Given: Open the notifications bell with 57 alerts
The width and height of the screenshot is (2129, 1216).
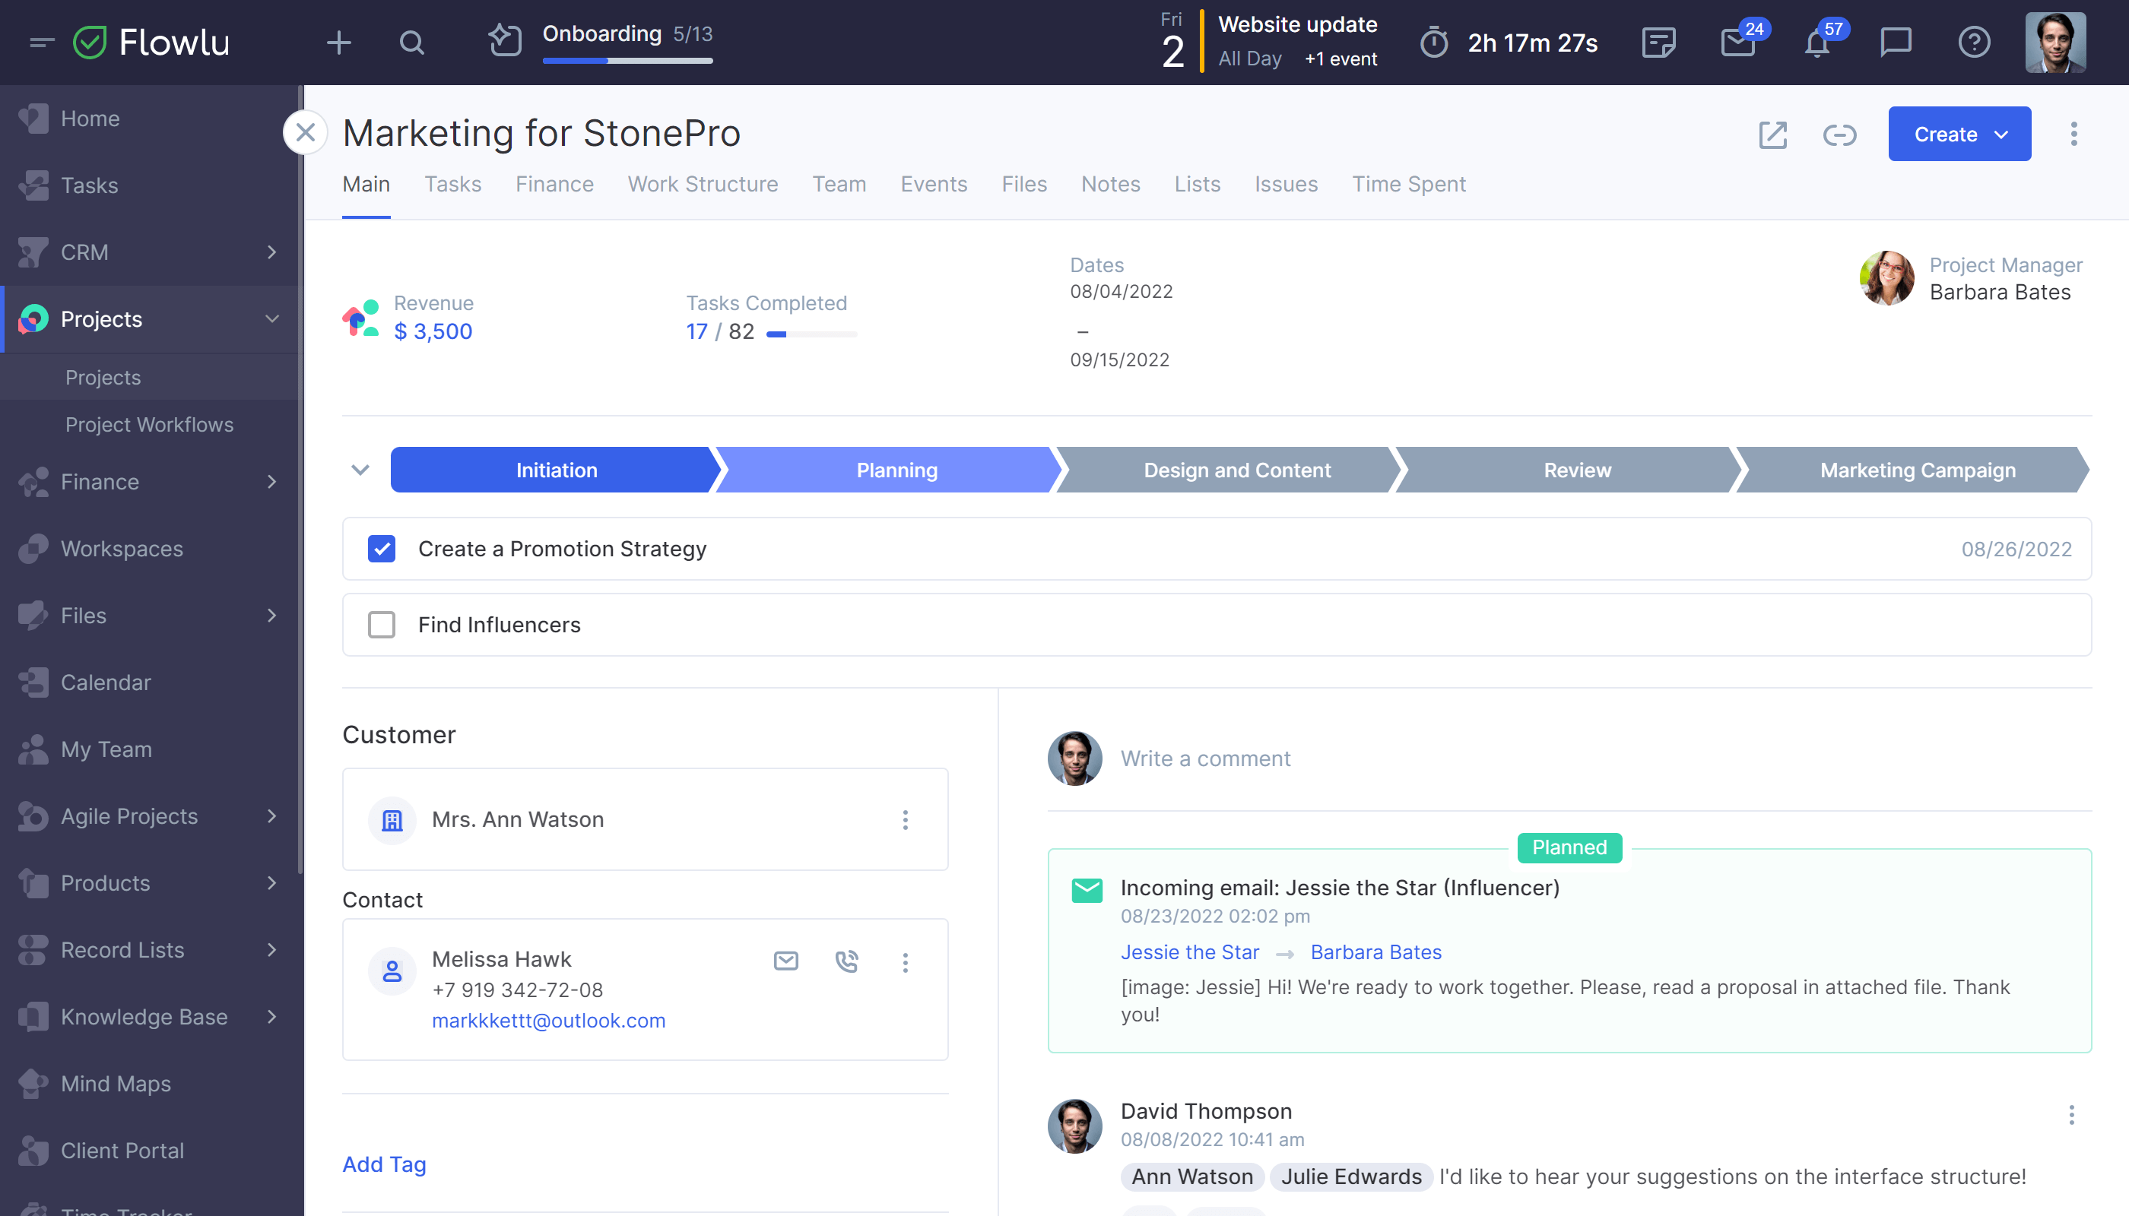Looking at the screenshot, I should [x=1816, y=42].
